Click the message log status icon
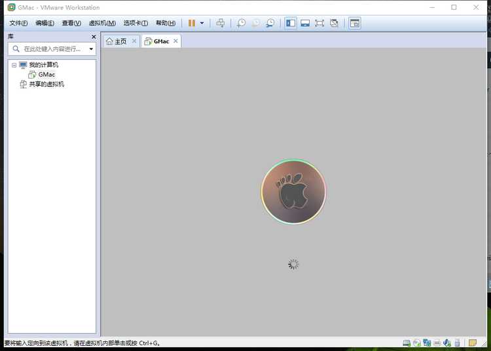491x351 pixels. 473,343
